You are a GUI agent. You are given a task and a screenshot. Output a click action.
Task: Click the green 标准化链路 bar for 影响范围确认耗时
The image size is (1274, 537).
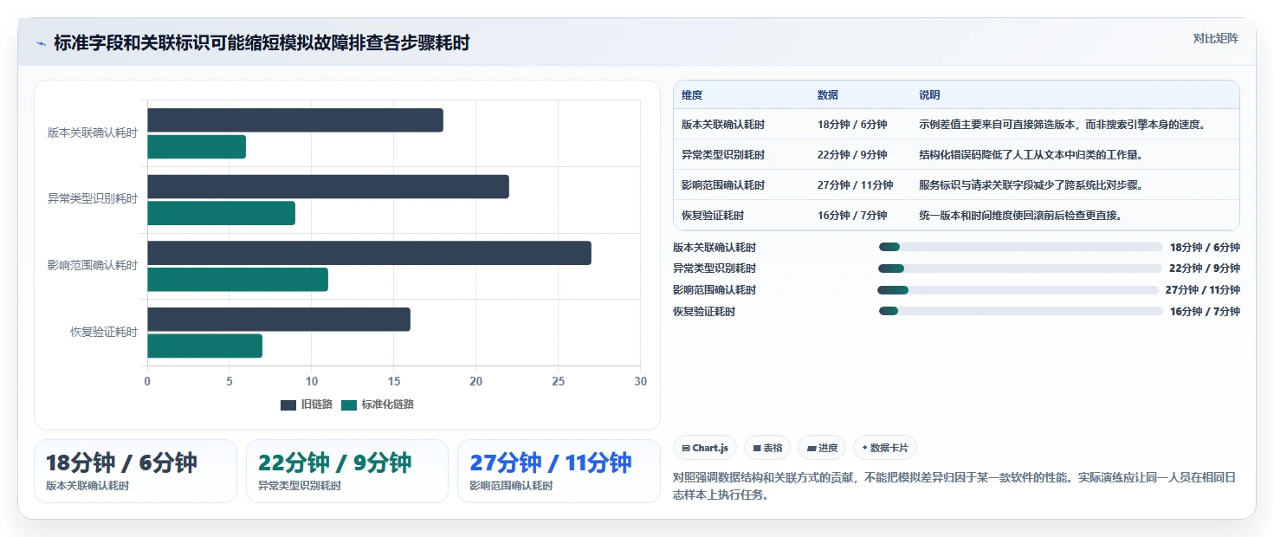click(x=237, y=280)
